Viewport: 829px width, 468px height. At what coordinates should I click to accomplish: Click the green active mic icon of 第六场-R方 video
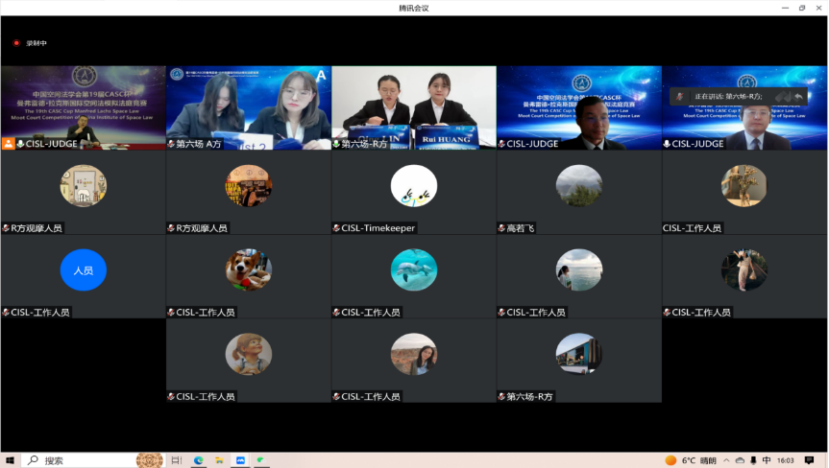click(335, 144)
